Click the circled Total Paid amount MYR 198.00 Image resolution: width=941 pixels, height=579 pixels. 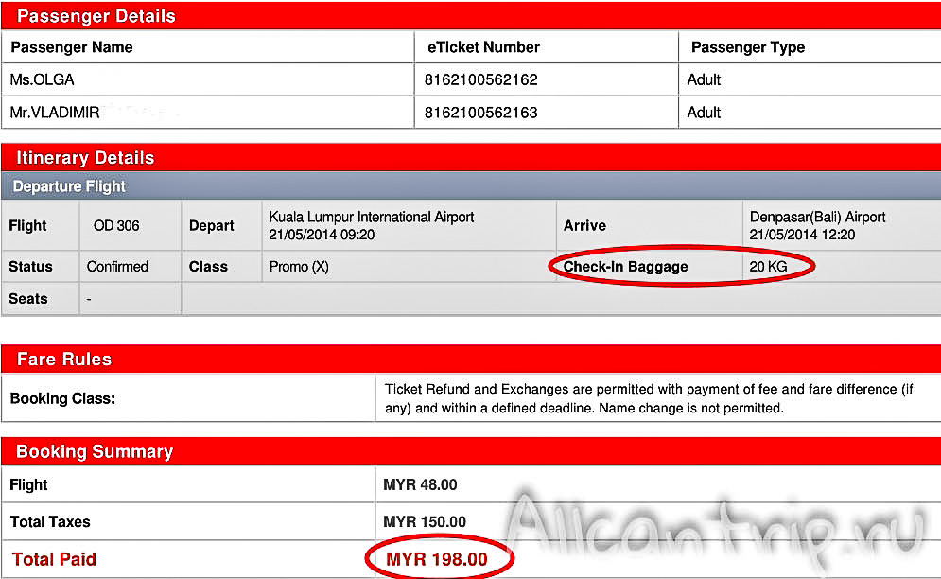click(x=437, y=559)
